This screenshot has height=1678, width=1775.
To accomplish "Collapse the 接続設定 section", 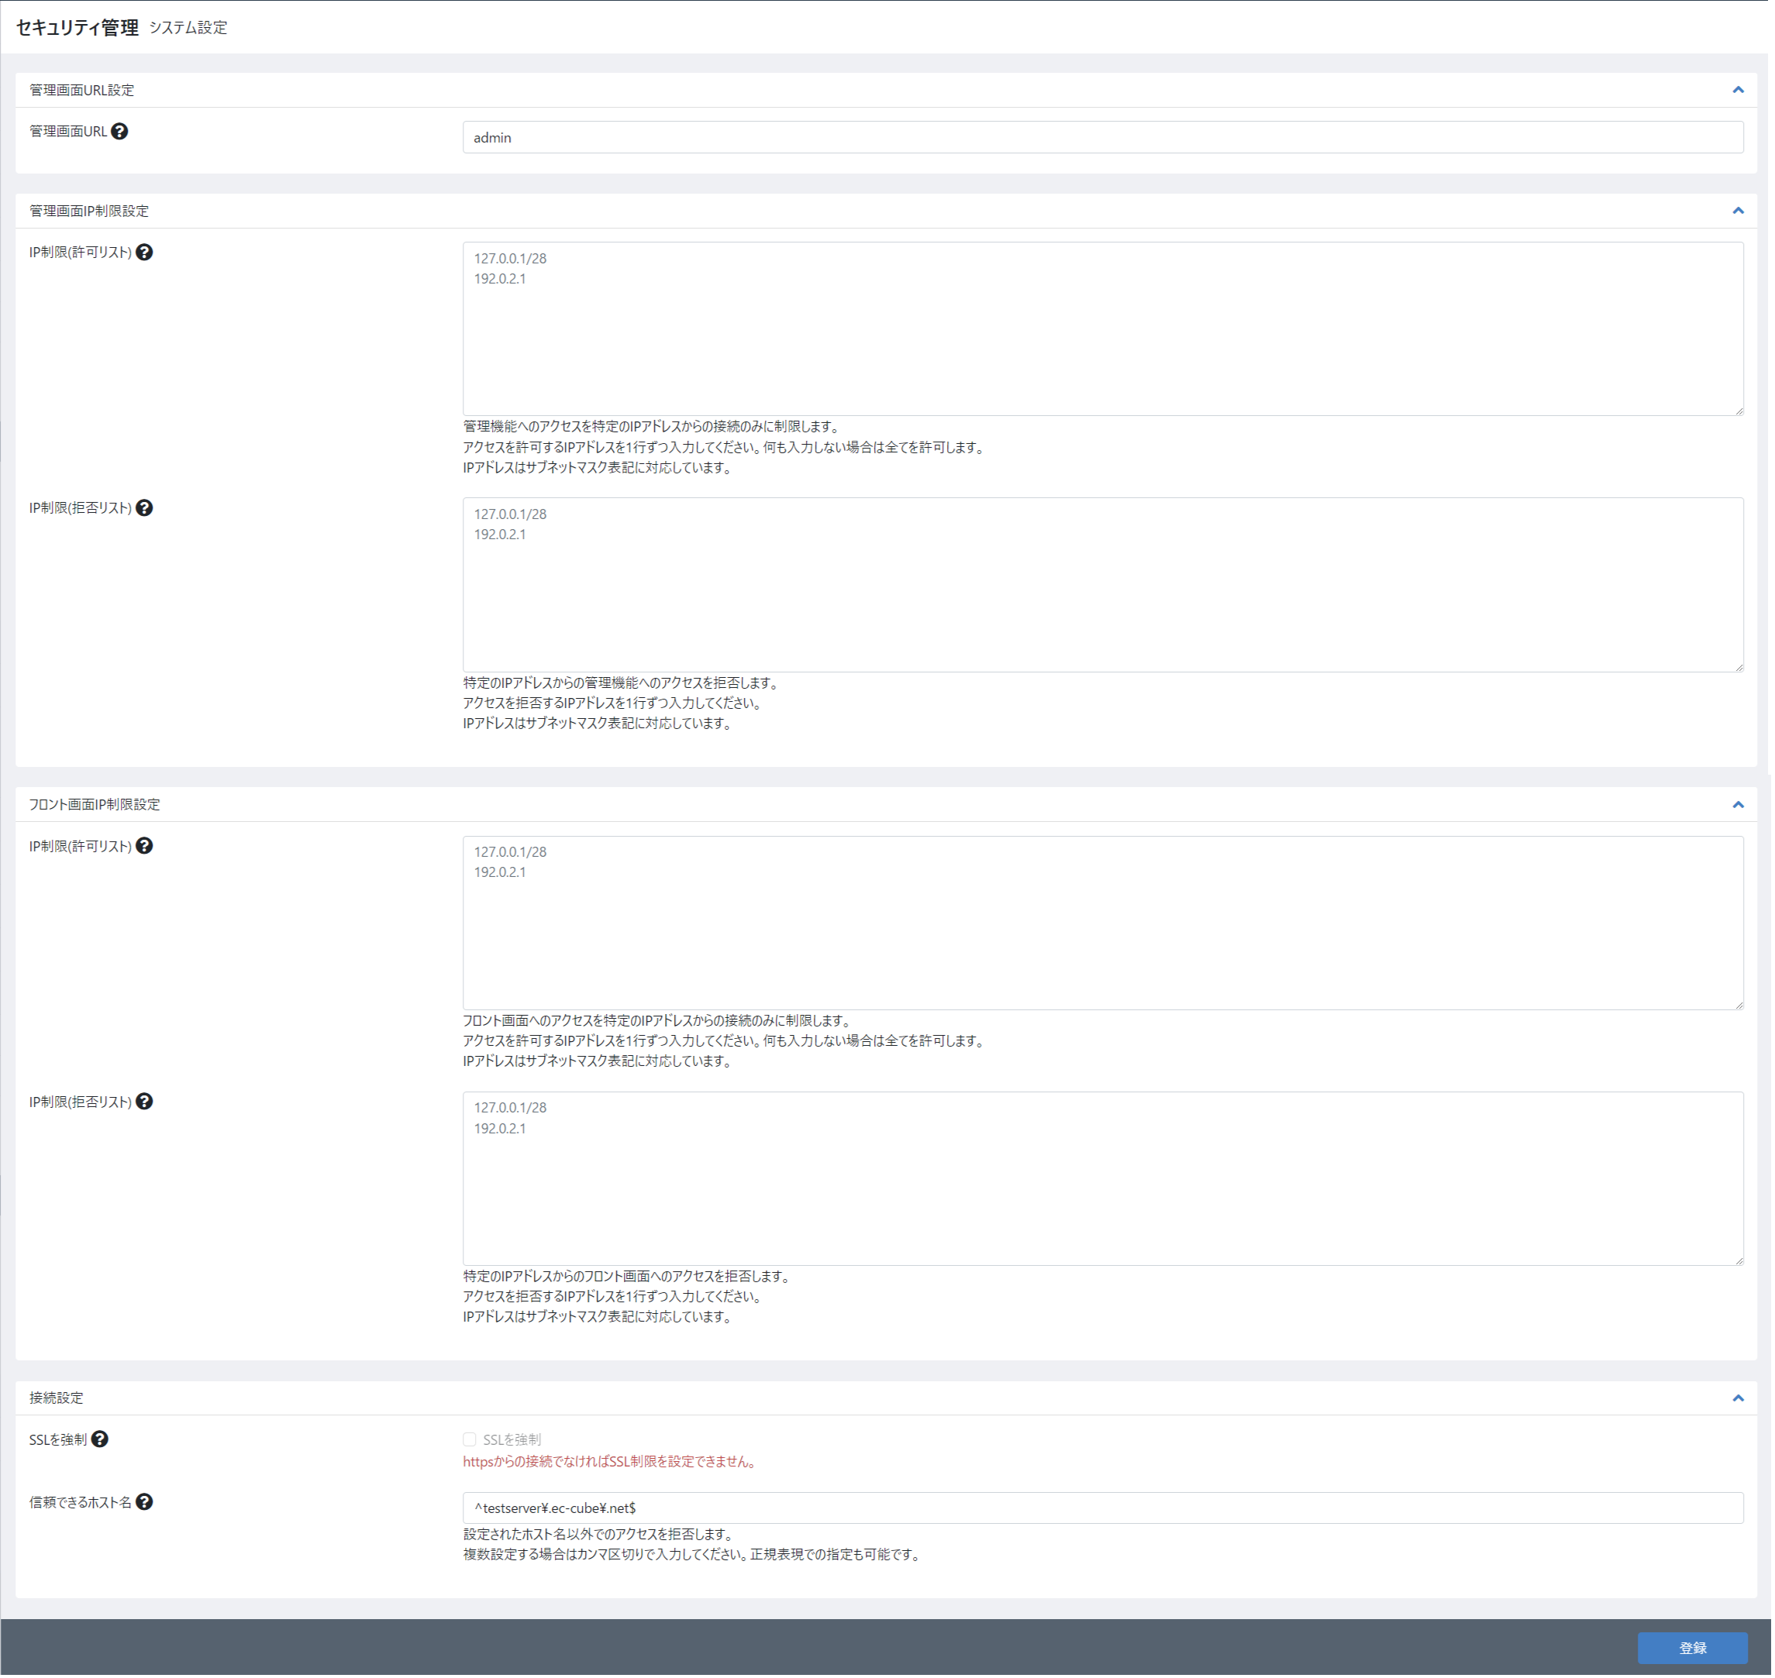I will (x=1737, y=1397).
